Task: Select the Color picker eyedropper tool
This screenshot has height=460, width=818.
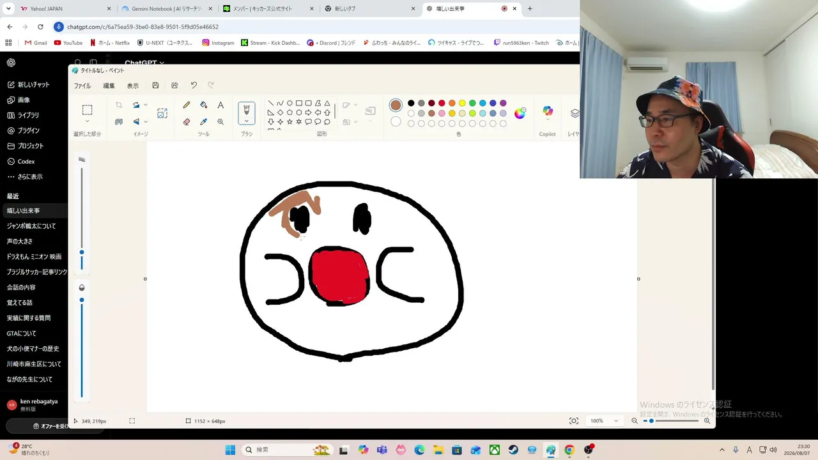Action: pyautogui.click(x=203, y=121)
